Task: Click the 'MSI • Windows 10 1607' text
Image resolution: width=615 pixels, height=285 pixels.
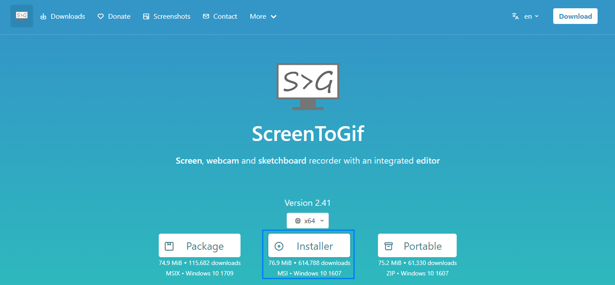Action: (309, 273)
